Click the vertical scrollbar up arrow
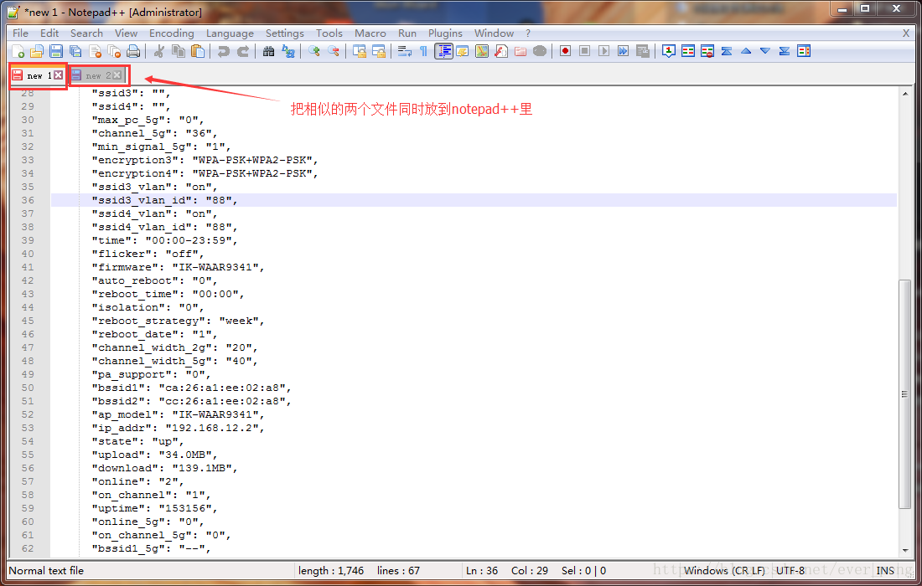922x586 pixels. pos(905,94)
